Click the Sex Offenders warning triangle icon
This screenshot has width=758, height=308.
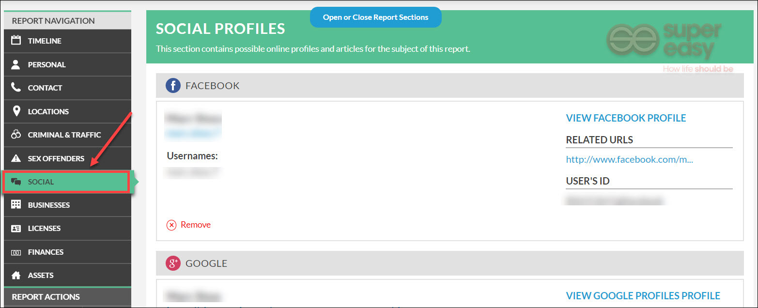16,158
